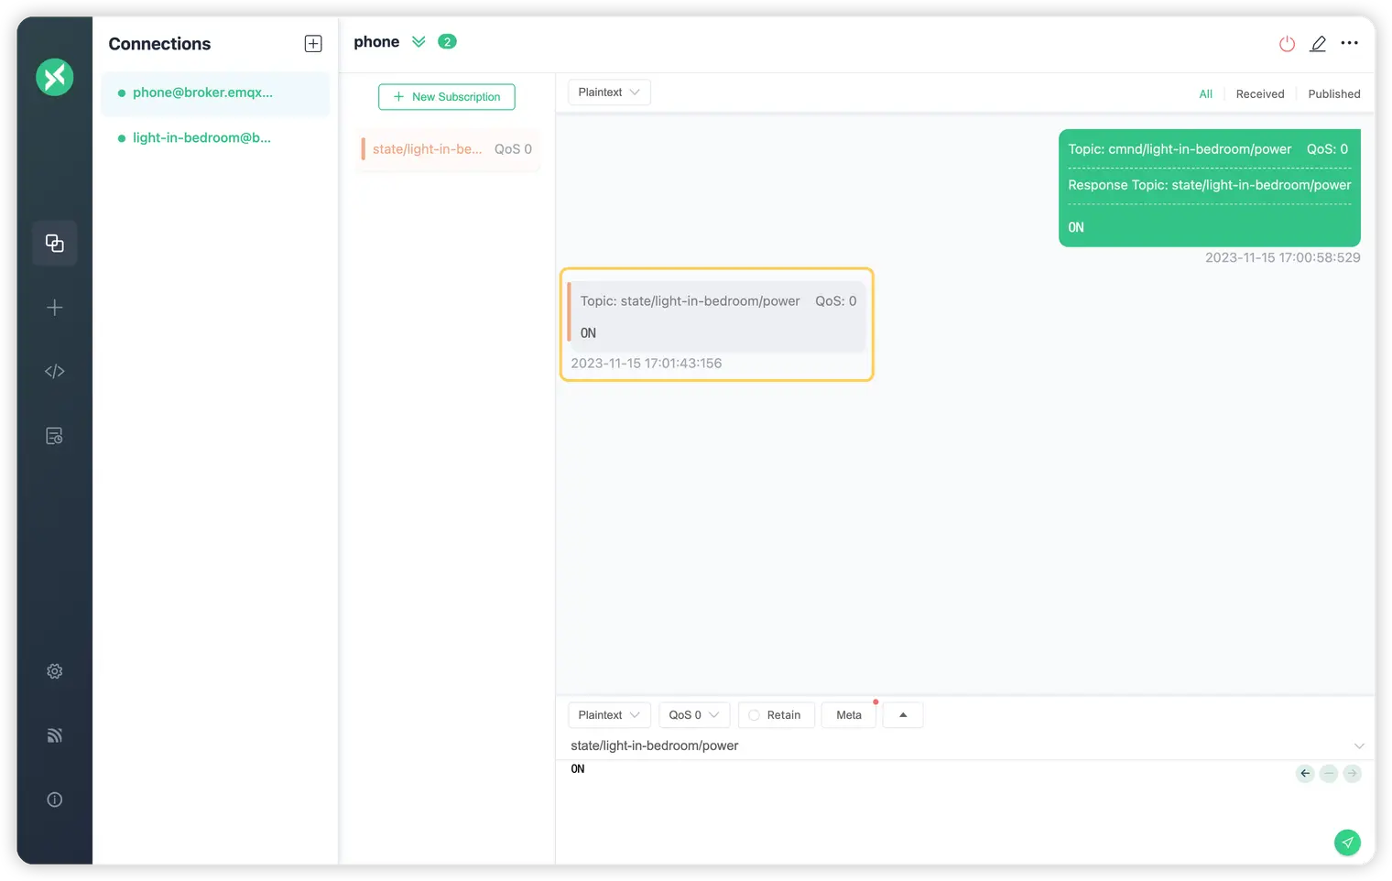This screenshot has width=1392, height=881.
Task: Switch to the Received messages tab
Action: [1259, 94]
